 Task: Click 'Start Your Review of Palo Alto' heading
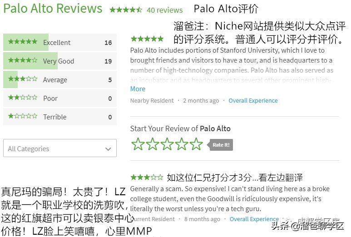(x=180, y=128)
